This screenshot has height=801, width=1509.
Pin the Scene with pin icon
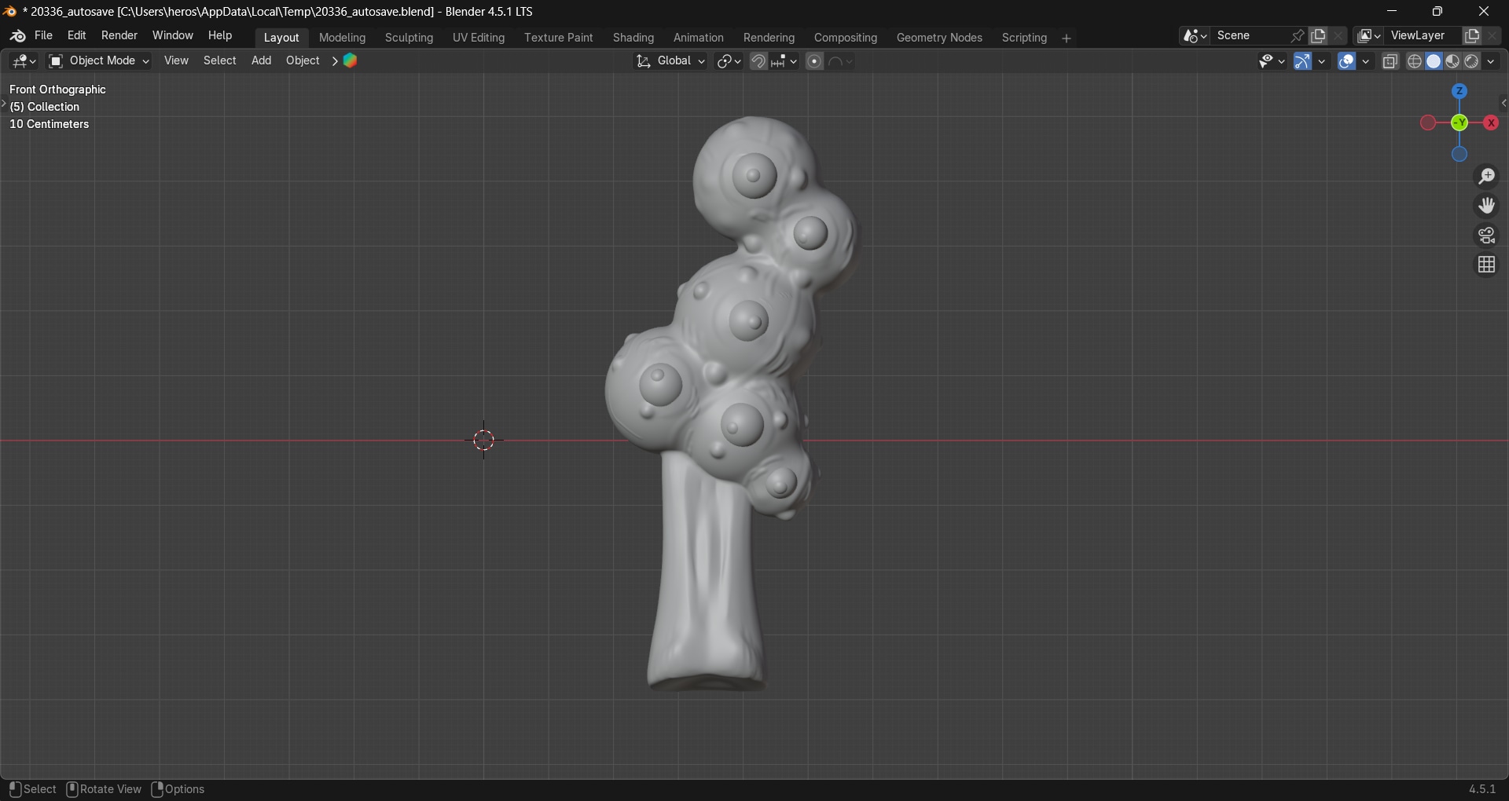(1298, 36)
